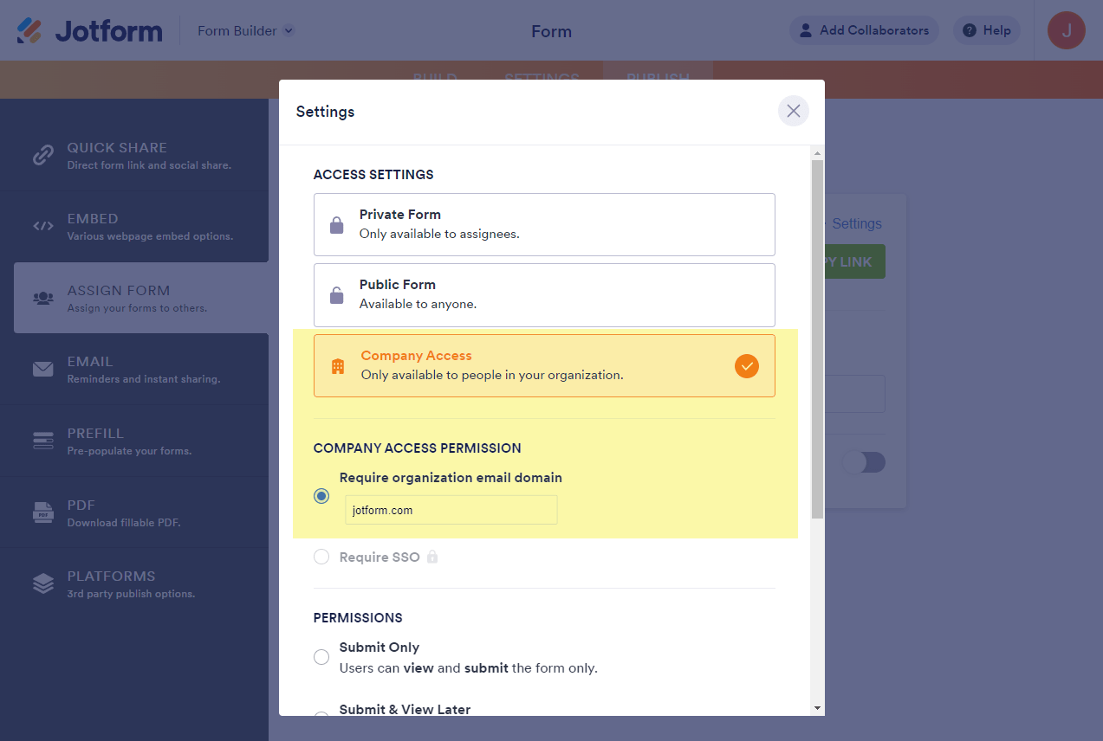Click the building icon for Company Access
The image size is (1103, 741).
pyautogui.click(x=338, y=366)
